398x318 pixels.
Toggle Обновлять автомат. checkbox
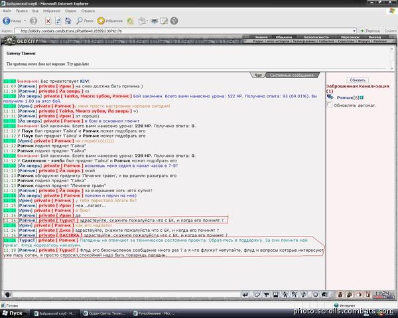(x=329, y=105)
